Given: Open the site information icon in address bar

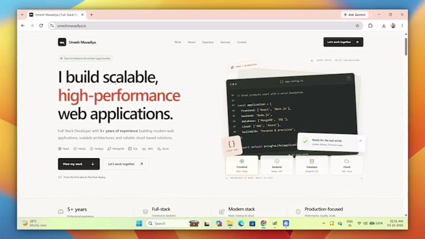Looking at the screenshot, I should [x=52, y=25].
